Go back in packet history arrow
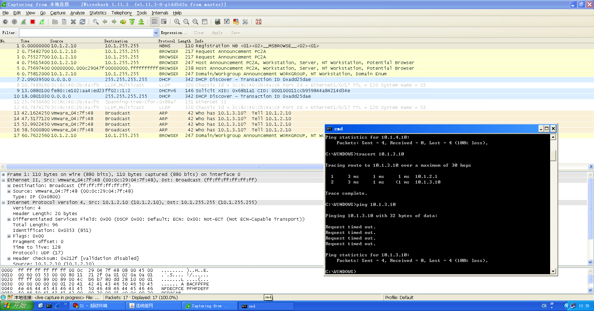 pyautogui.click(x=105, y=22)
